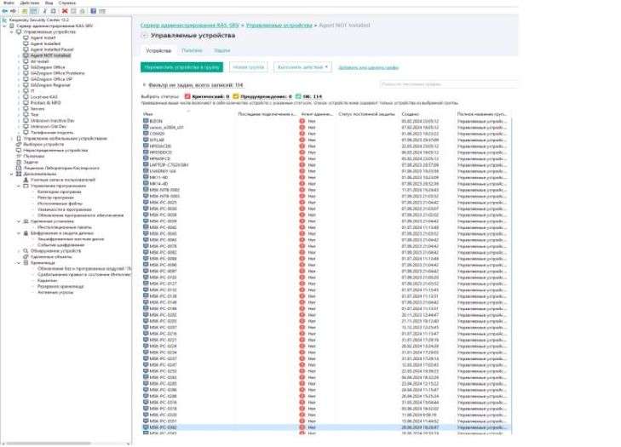Viewport: 621px width, 447px height.
Task: Click the Добавить или удалить графы link
Action: (368, 66)
